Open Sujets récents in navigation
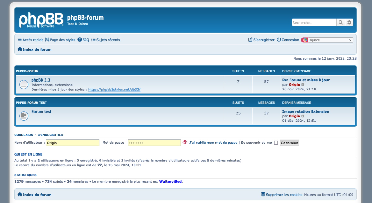This screenshot has width=372, height=203. pyautogui.click(x=106, y=40)
